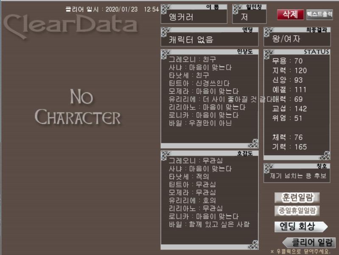Click the ClearData logo heading
The image size is (339, 255).
point(71,26)
